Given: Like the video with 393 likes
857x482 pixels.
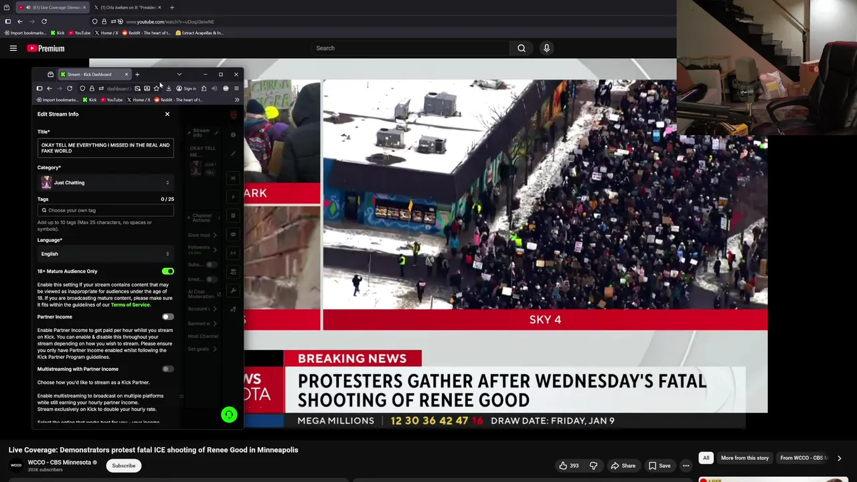Looking at the screenshot, I should pyautogui.click(x=569, y=466).
